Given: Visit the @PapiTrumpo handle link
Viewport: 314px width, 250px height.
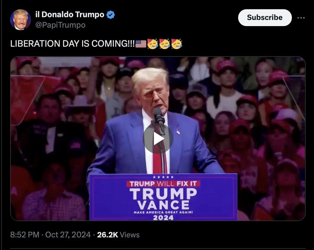Looking at the screenshot, I should pyautogui.click(x=60, y=25).
